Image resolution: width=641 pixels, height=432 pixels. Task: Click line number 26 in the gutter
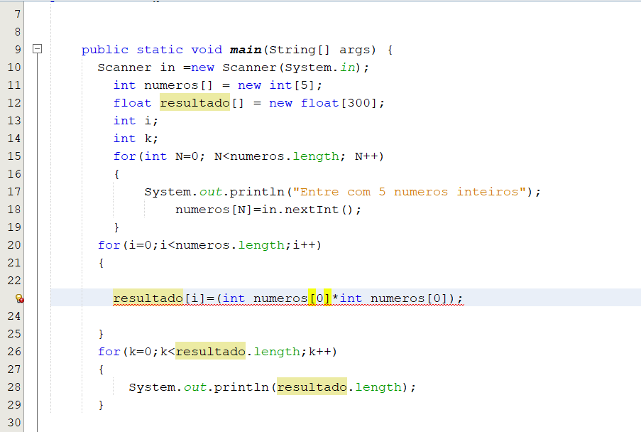pos(14,352)
